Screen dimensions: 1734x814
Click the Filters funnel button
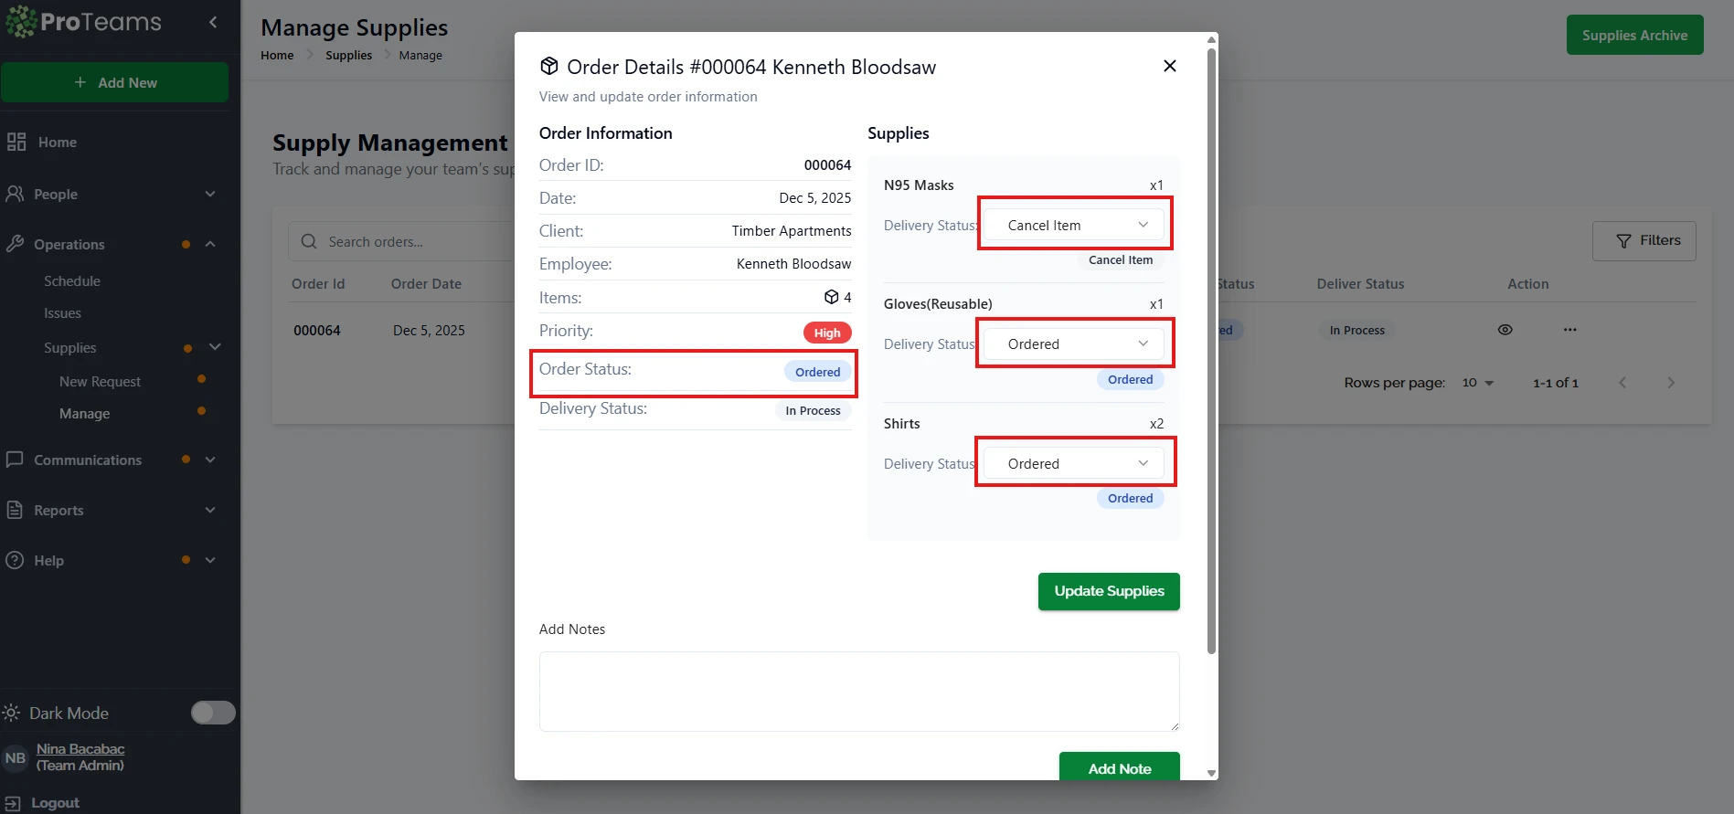pos(1644,241)
